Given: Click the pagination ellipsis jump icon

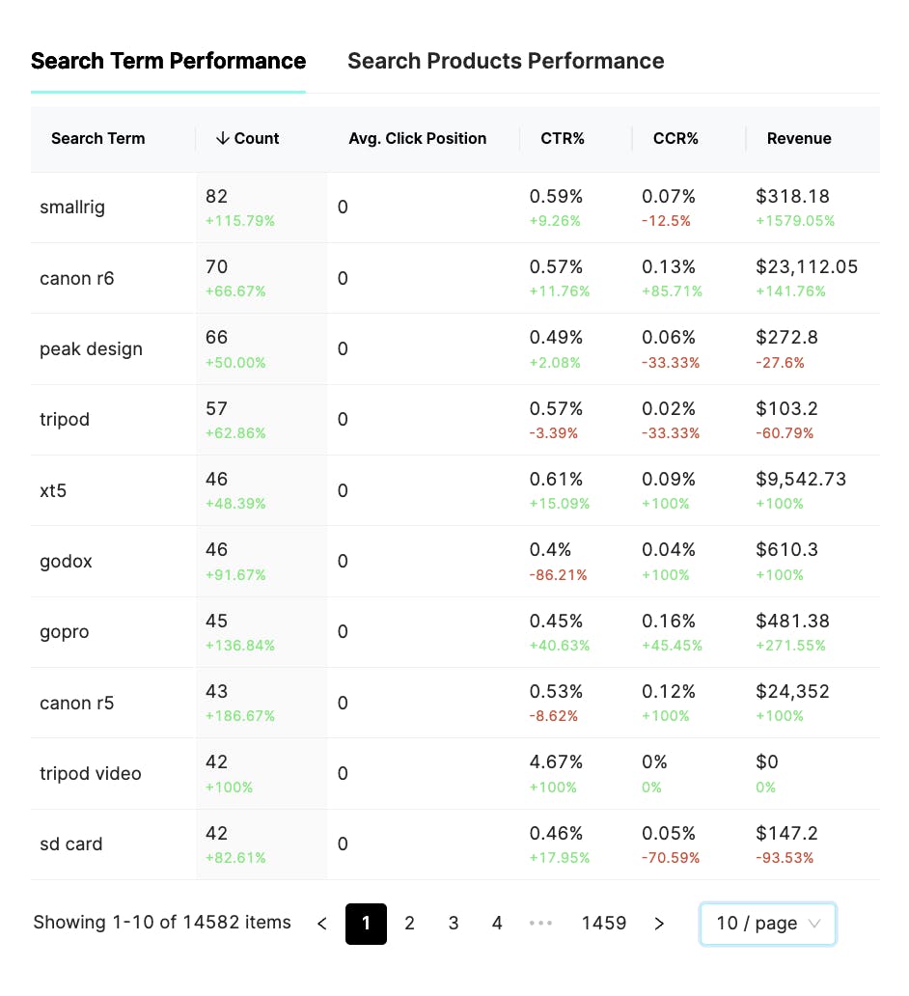Looking at the screenshot, I should [540, 924].
